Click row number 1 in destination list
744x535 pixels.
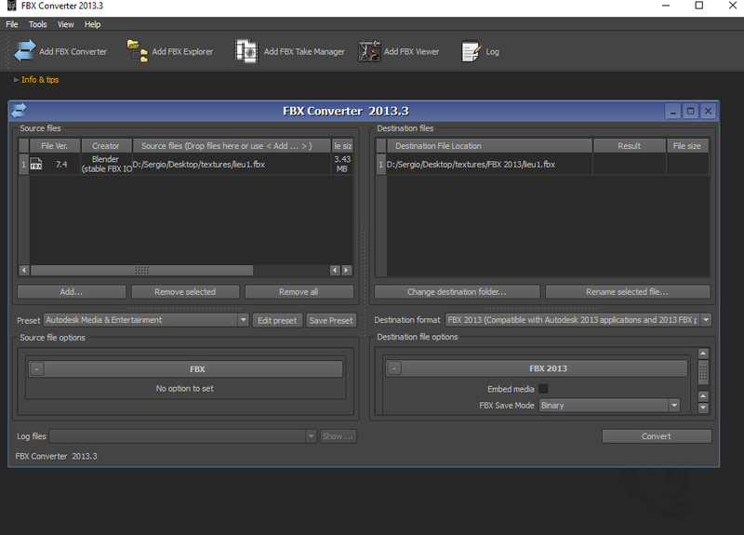pyautogui.click(x=380, y=165)
